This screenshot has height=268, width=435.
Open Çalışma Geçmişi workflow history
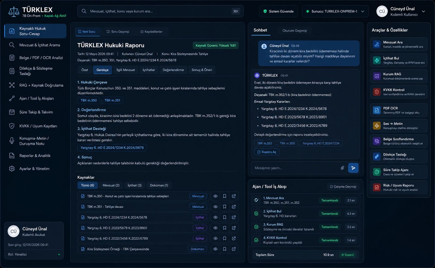pos(343,187)
